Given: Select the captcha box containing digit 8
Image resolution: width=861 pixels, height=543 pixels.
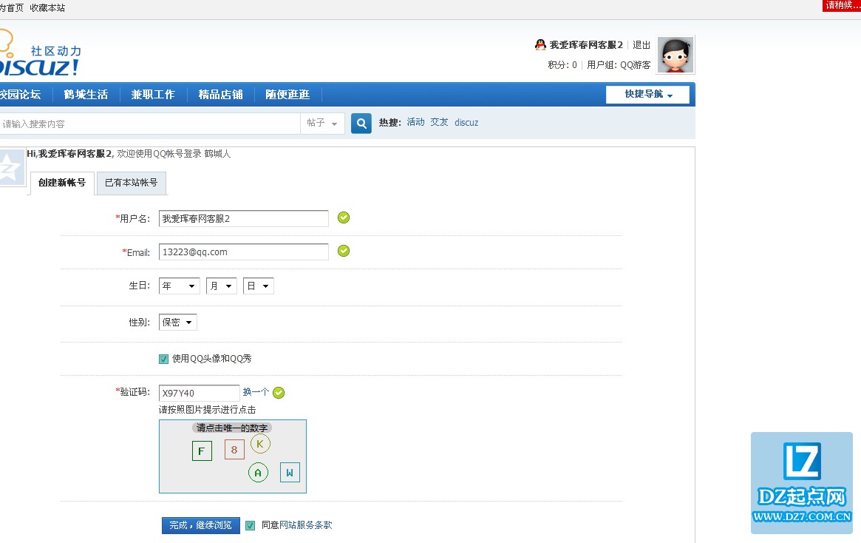Looking at the screenshot, I should [x=234, y=449].
